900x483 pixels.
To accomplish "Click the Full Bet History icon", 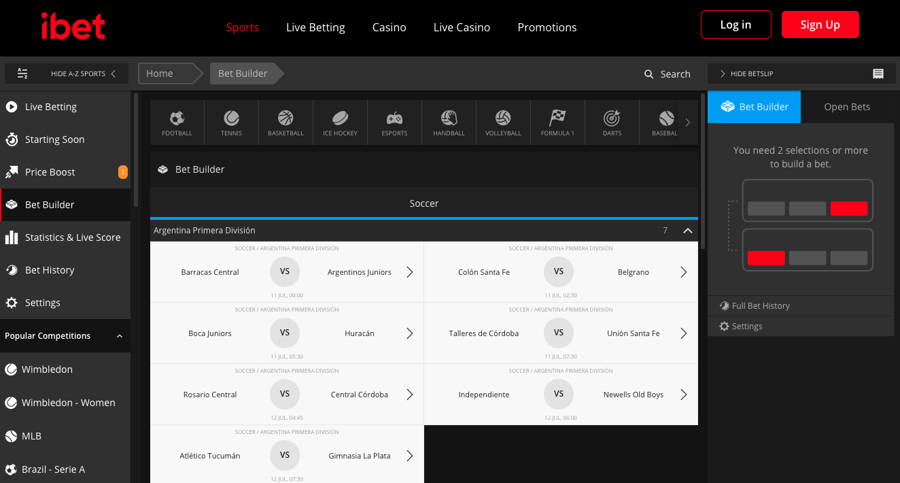I will click(725, 306).
